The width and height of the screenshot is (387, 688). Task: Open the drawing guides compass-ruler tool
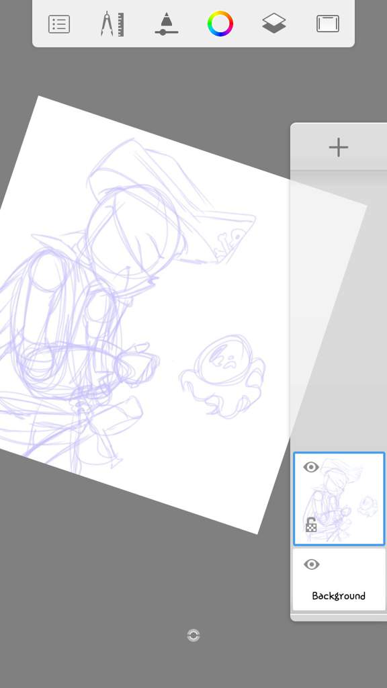click(x=112, y=24)
